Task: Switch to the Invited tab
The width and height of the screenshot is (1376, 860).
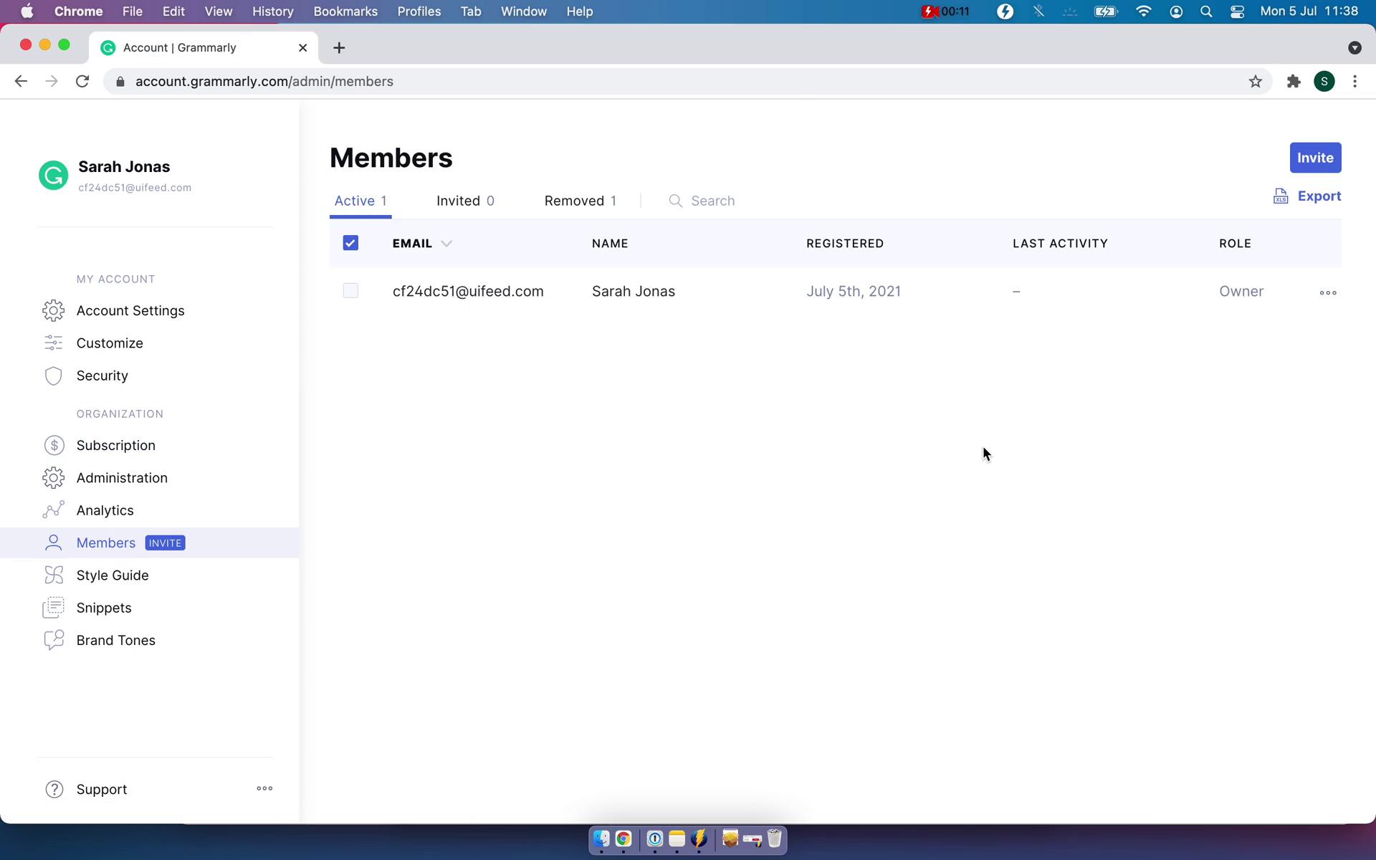Action: coord(465,201)
